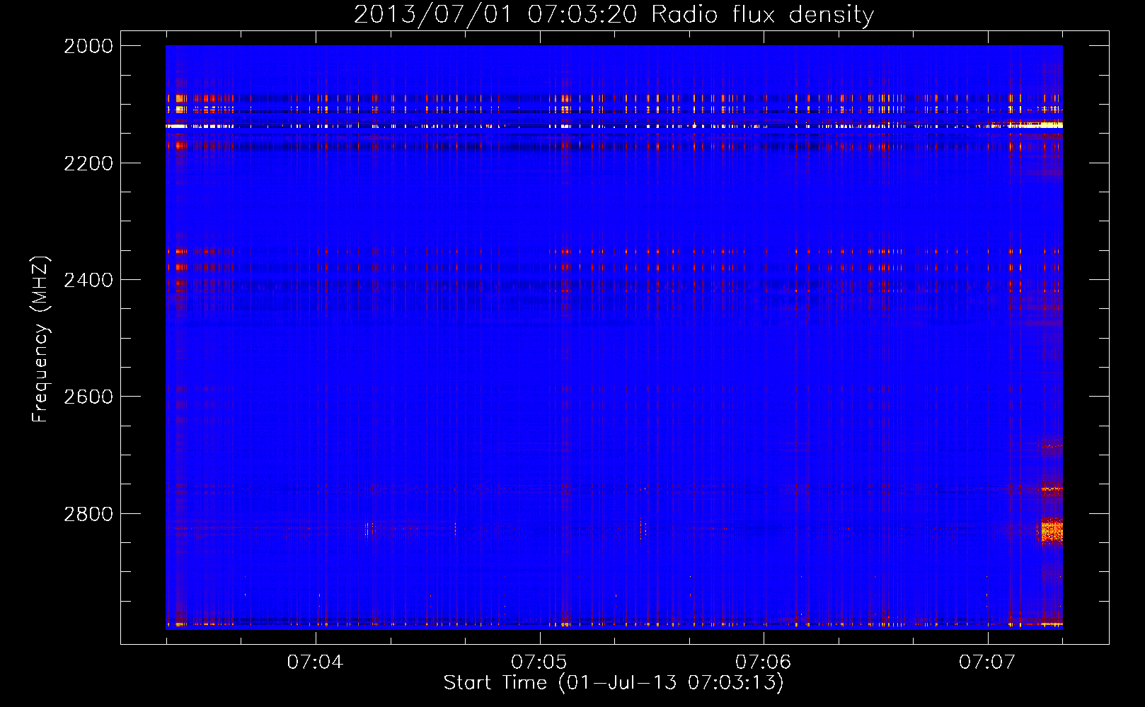Viewport: 1145px width, 707px height.
Task: Click the 2800 frequency tick label
Action: click(x=88, y=514)
